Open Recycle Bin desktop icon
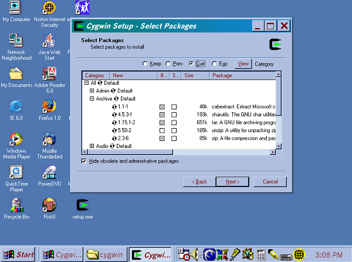This screenshot has width=352, height=262. [16, 209]
